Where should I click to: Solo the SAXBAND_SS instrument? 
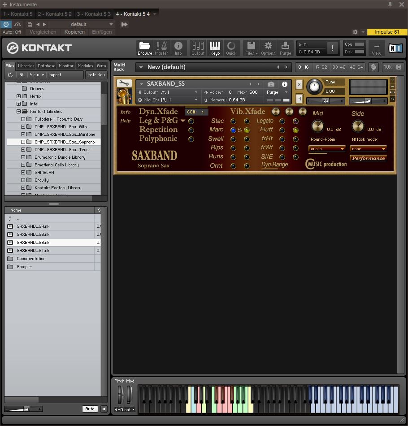[x=299, y=84]
